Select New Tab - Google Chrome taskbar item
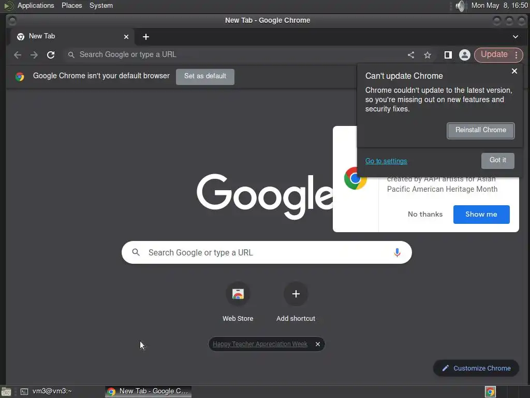 (148, 391)
